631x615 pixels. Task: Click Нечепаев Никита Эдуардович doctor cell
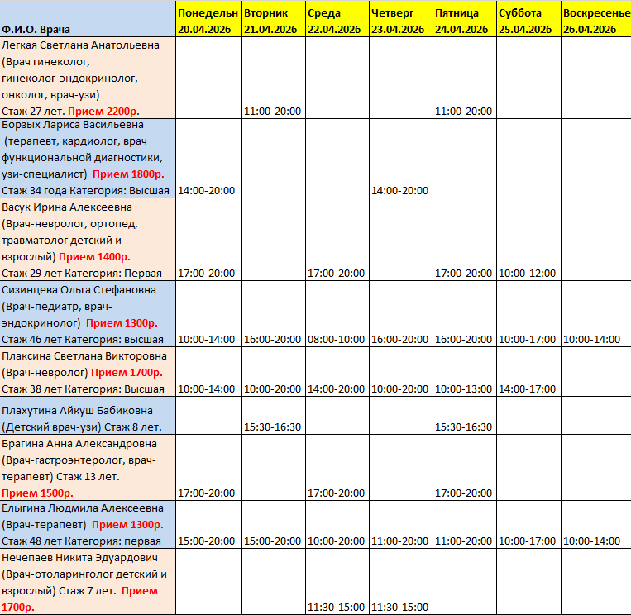point(88,582)
